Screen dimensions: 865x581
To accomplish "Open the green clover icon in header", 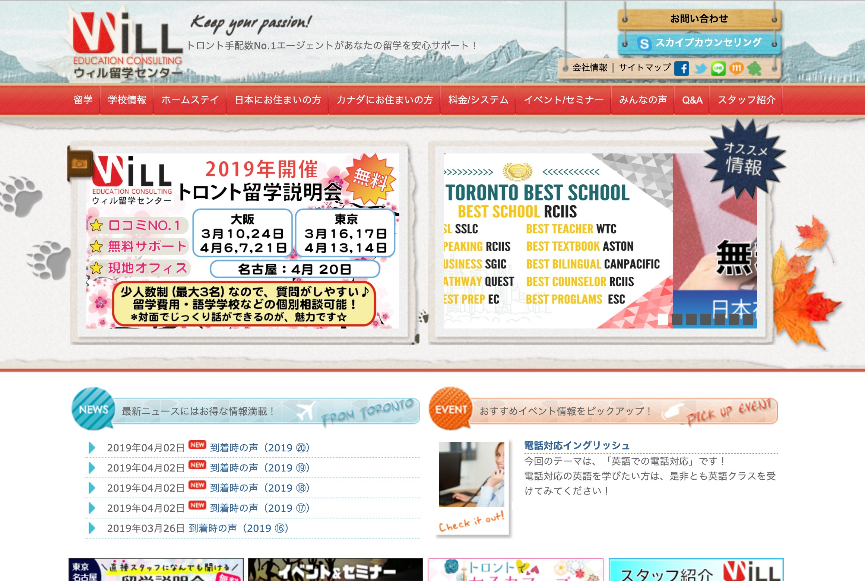I will coord(754,69).
